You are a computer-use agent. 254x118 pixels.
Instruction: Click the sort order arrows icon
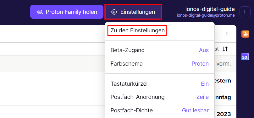(x=225, y=49)
